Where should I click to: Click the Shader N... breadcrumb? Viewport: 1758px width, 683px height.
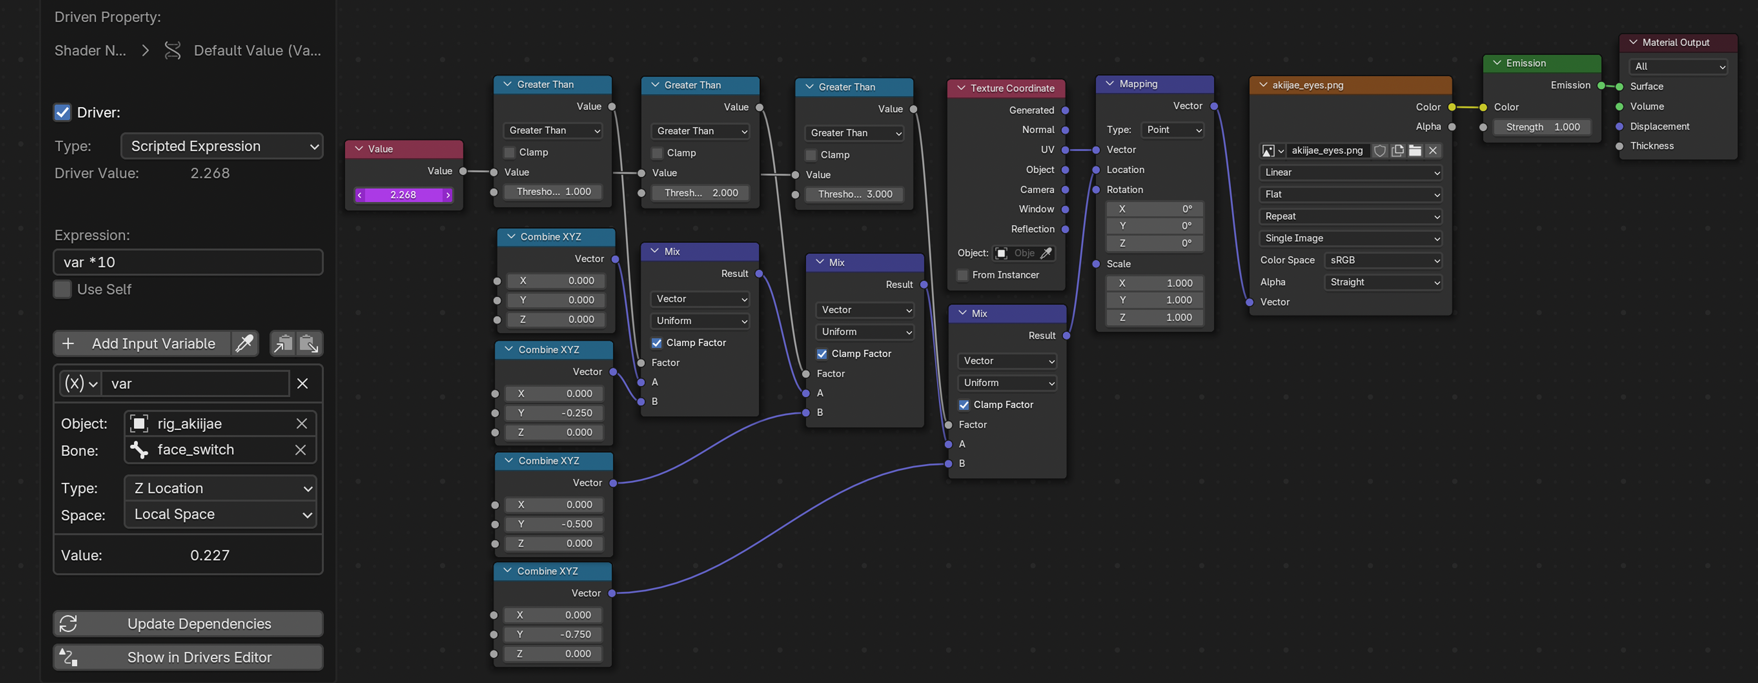pyautogui.click(x=90, y=50)
